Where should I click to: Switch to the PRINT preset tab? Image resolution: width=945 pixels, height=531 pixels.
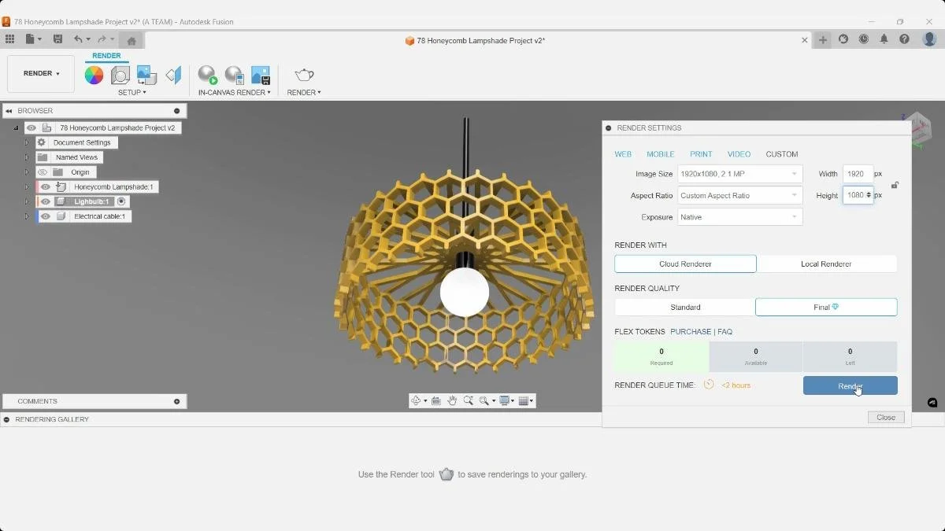click(701, 154)
